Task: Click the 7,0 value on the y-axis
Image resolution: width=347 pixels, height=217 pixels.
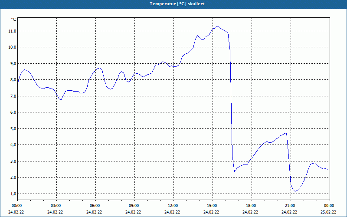Action: (13, 96)
